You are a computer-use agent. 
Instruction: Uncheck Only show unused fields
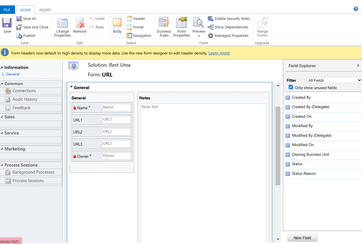[x=291, y=87]
